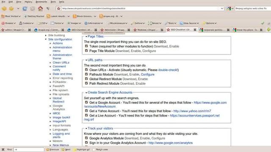Image resolution: width=271 pixels, height=152 pixels.
Task: Close the 'corporate politics' tab
Action: pyautogui.click(x=228, y=30)
